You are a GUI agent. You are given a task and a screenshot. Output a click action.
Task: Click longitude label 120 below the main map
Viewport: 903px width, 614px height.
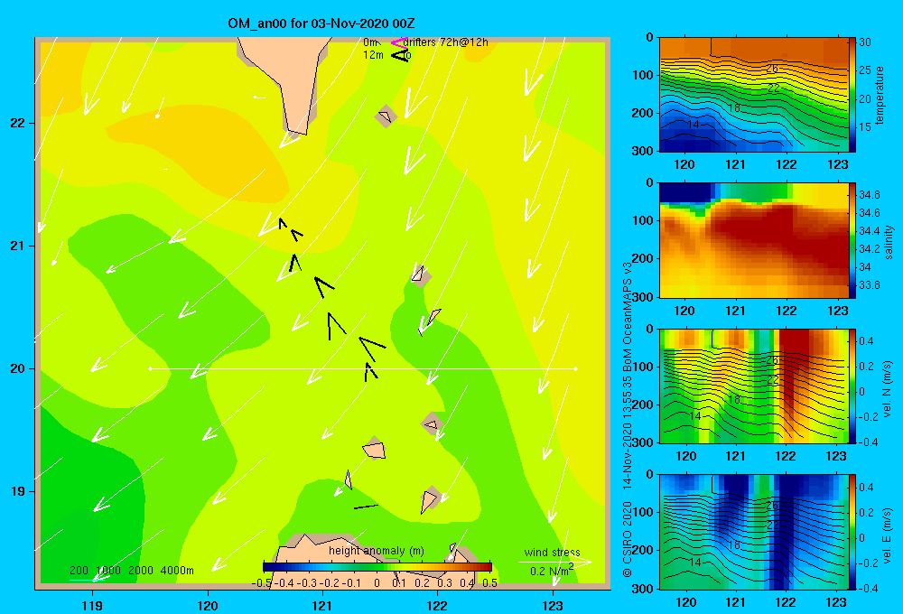click(x=208, y=605)
